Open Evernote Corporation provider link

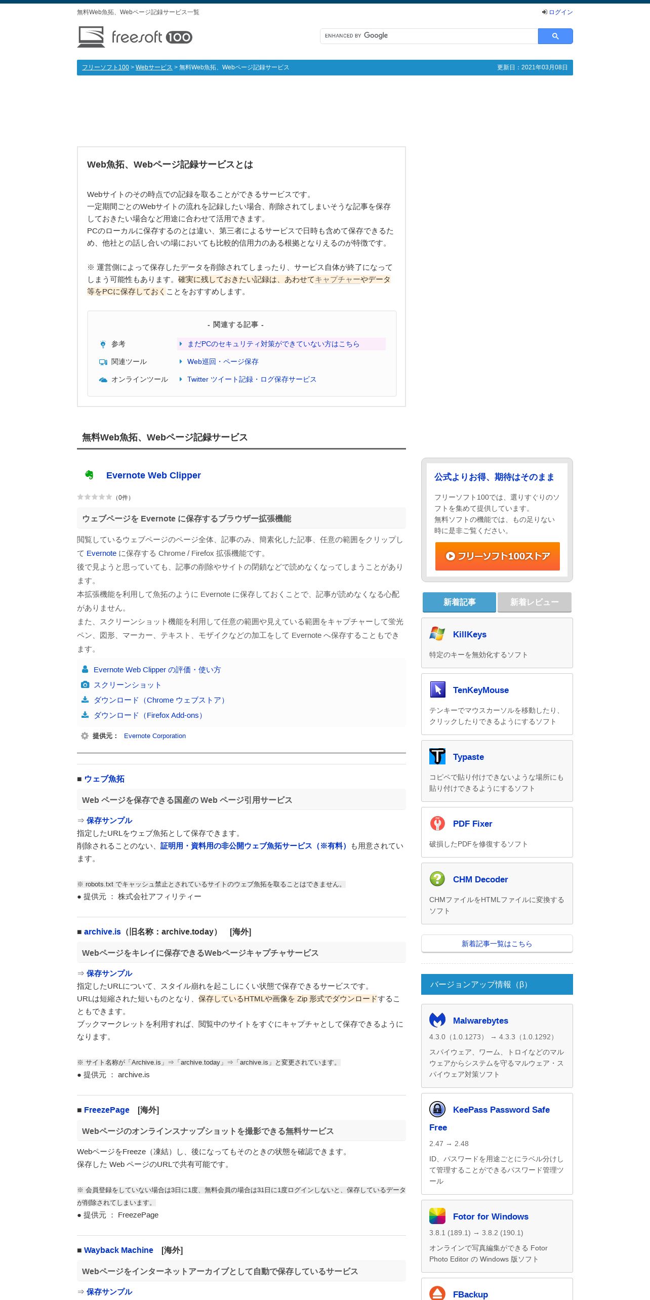click(155, 736)
